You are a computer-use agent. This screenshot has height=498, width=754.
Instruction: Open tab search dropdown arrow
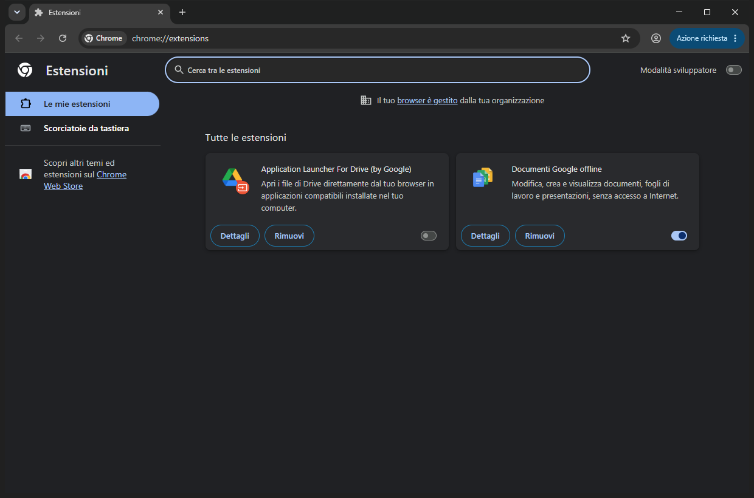point(17,12)
